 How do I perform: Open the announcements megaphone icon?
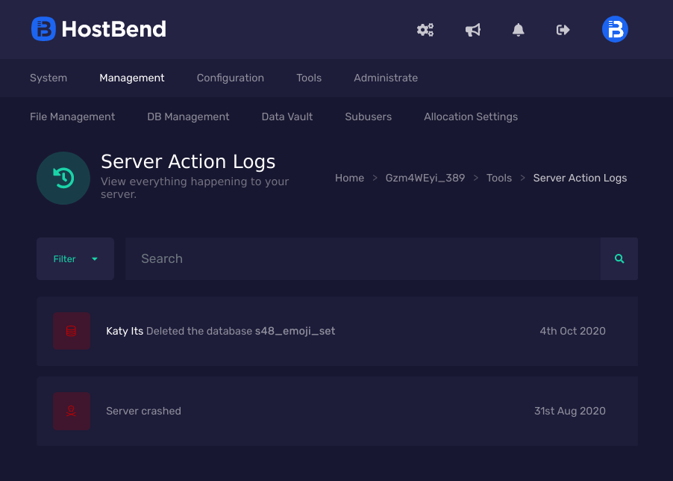pyautogui.click(x=472, y=29)
